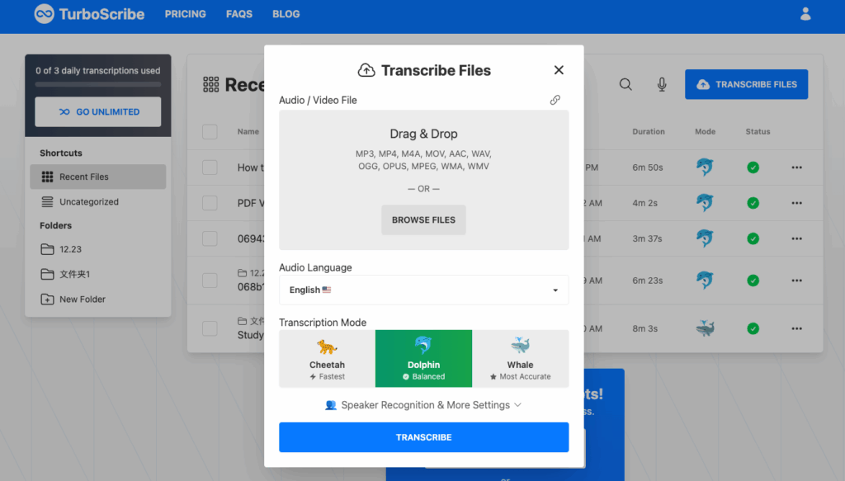845x481 pixels.
Task: Click the New Folder plus icon
Action: click(47, 299)
